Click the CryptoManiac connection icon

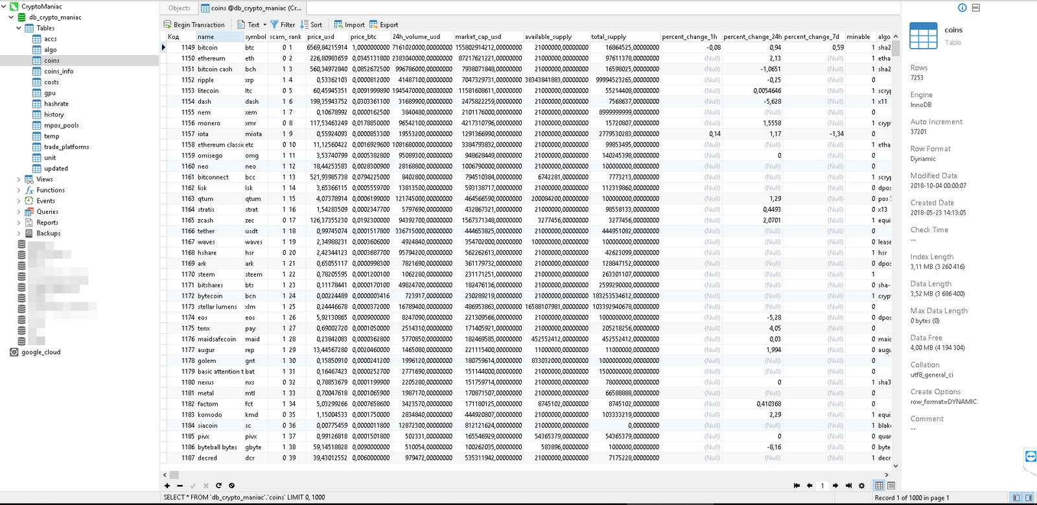(14, 6)
